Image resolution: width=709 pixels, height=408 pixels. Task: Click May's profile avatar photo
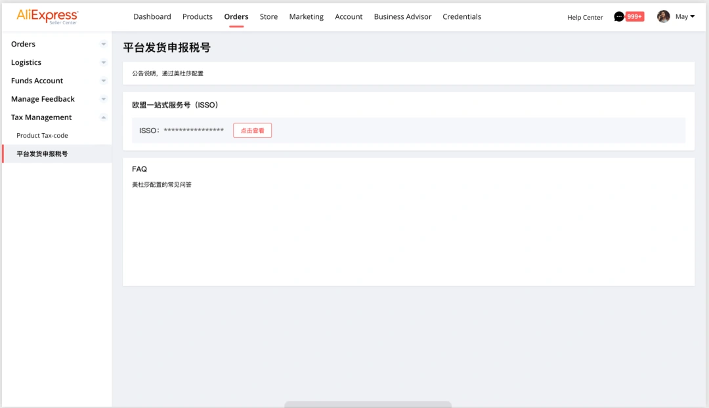click(x=663, y=16)
